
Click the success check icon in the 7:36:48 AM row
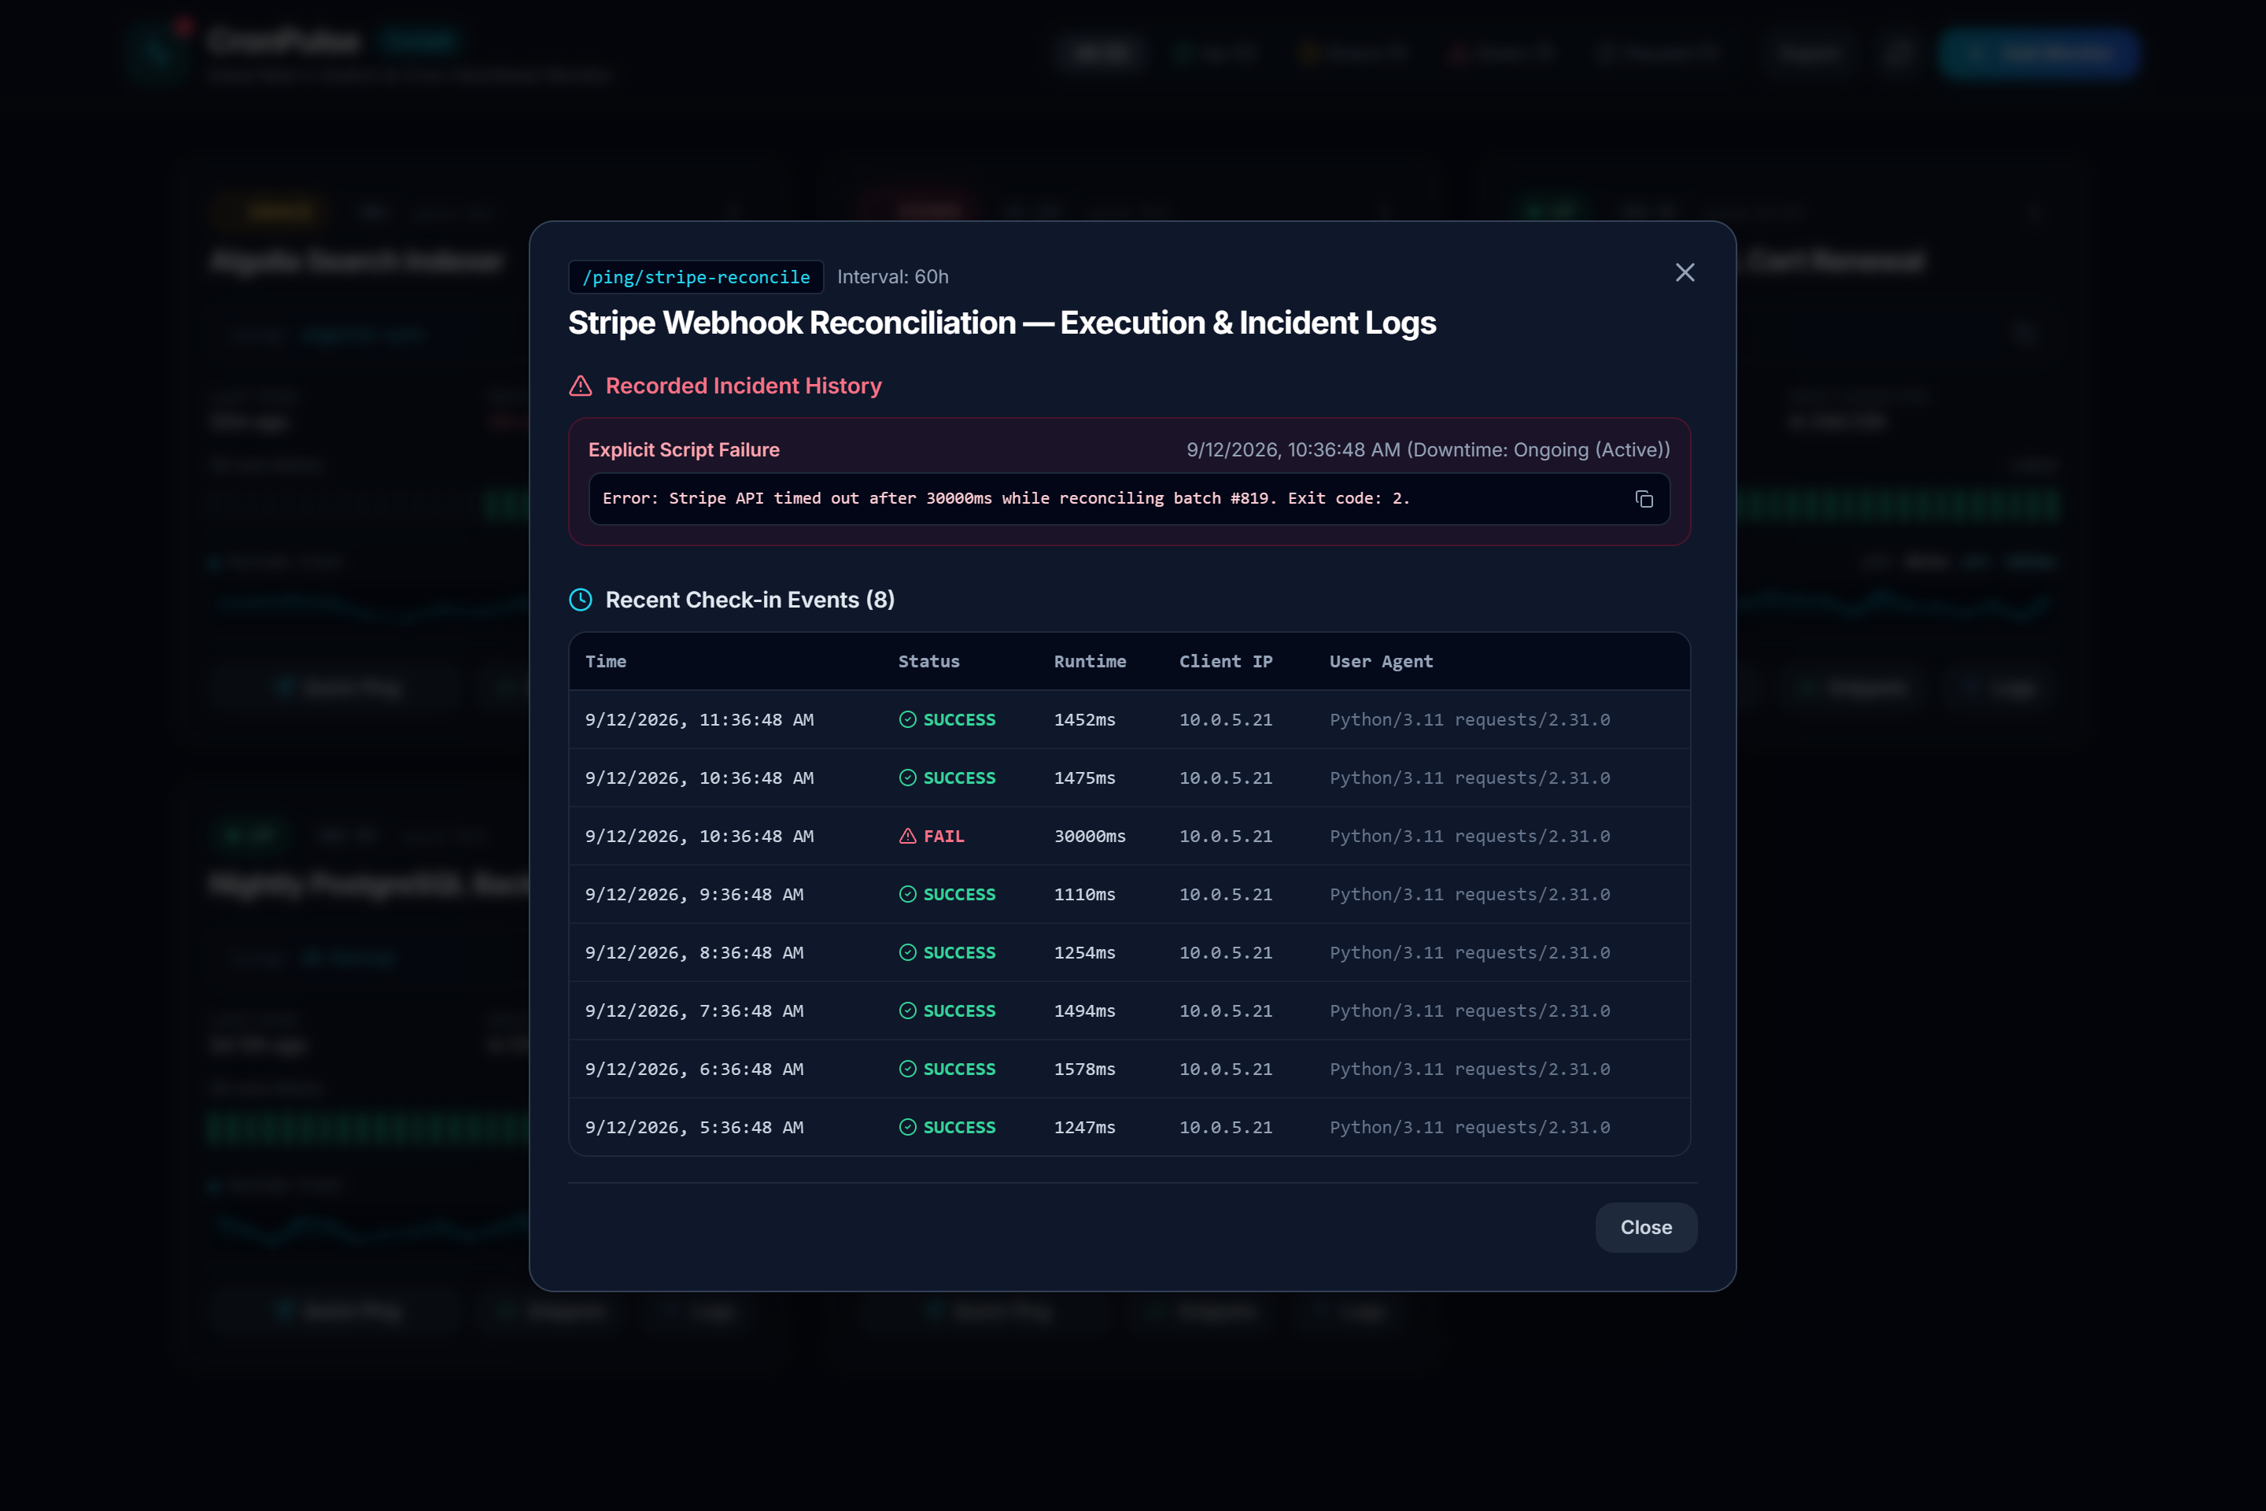point(907,1010)
